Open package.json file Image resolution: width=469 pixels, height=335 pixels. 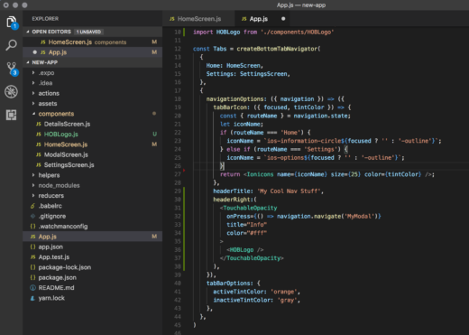click(x=93, y=277)
